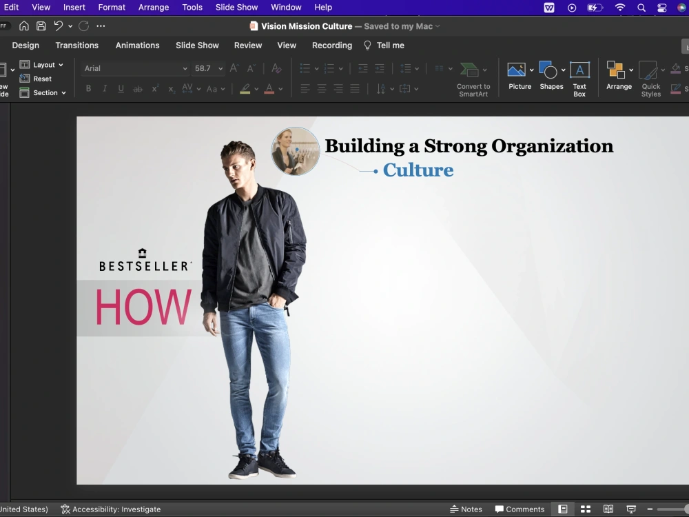Image resolution: width=689 pixels, height=517 pixels.
Task: Enable underline formatting
Action: 120,88
